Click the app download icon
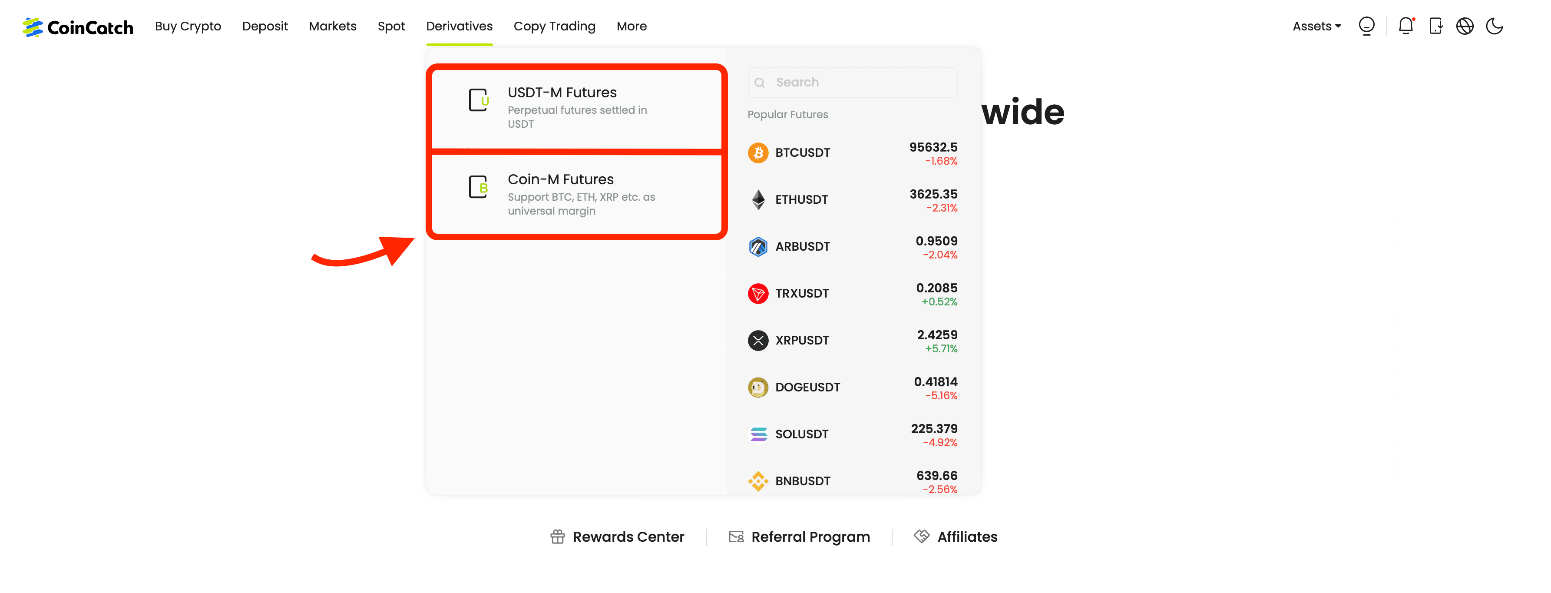The height and width of the screenshot is (593, 1551). tap(1435, 26)
